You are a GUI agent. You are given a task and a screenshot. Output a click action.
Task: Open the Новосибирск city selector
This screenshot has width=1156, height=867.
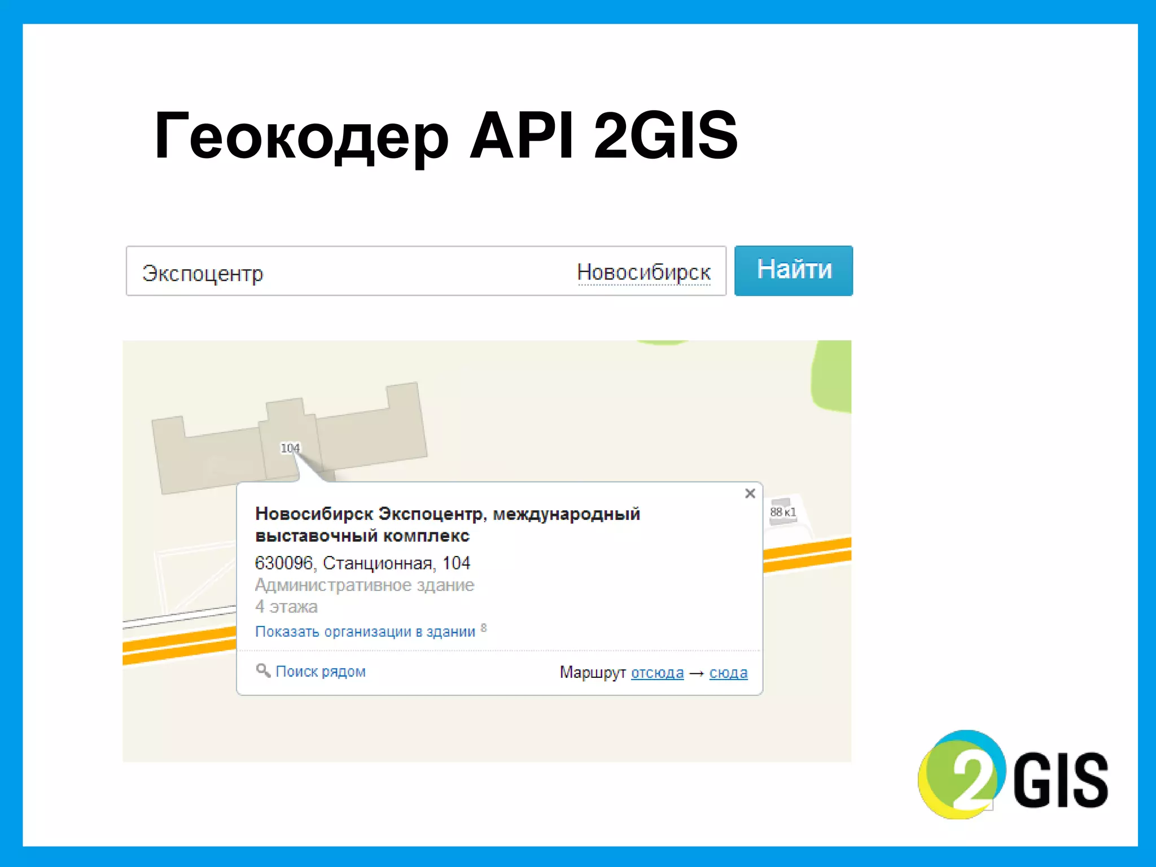(643, 272)
